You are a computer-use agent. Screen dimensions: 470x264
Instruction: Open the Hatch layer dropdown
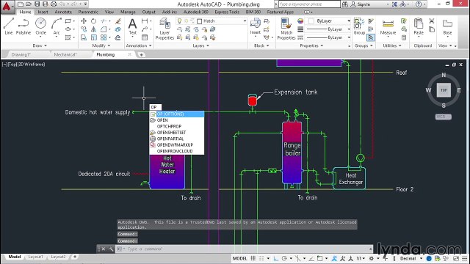245,21
